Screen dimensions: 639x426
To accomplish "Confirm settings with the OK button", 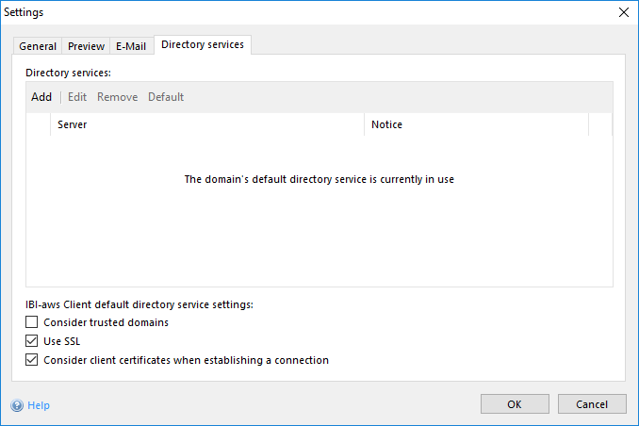I will coord(515,404).
